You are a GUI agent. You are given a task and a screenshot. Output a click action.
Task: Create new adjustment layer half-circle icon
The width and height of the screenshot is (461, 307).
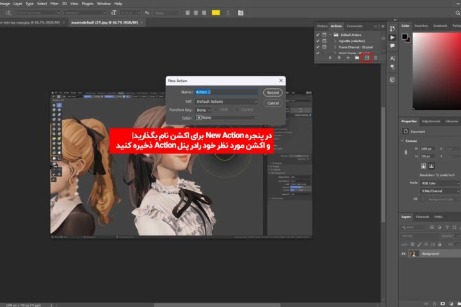(x=451, y=304)
